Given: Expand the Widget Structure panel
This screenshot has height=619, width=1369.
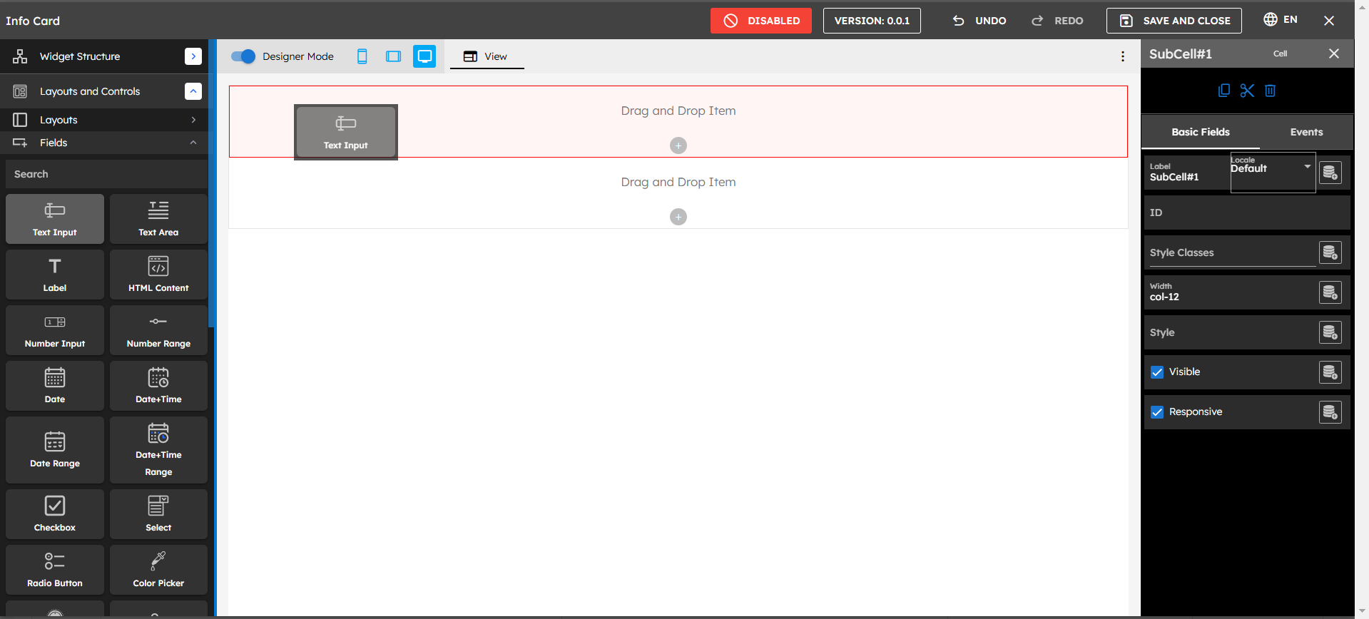Looking at the screenshot, I should (x=193, y=56).
